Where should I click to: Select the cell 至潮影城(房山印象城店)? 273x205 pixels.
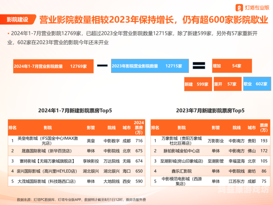pyautogui.click(x=182, y=161)
